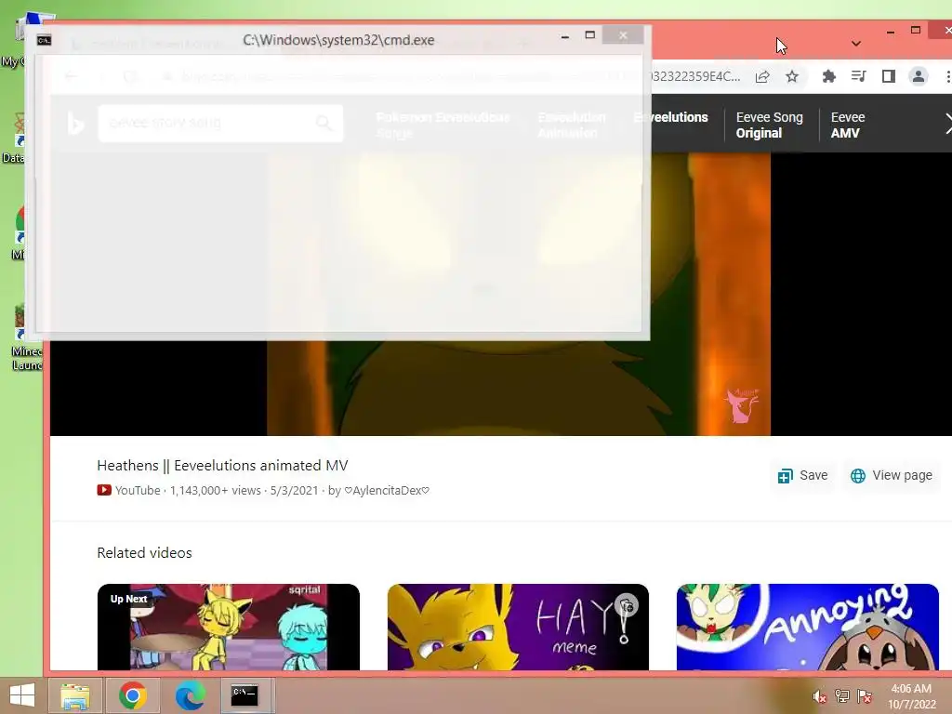Open the HAY meme related video thumbnail
The image size is (952, 714).
pyautogui.click(x=518, y=628)
